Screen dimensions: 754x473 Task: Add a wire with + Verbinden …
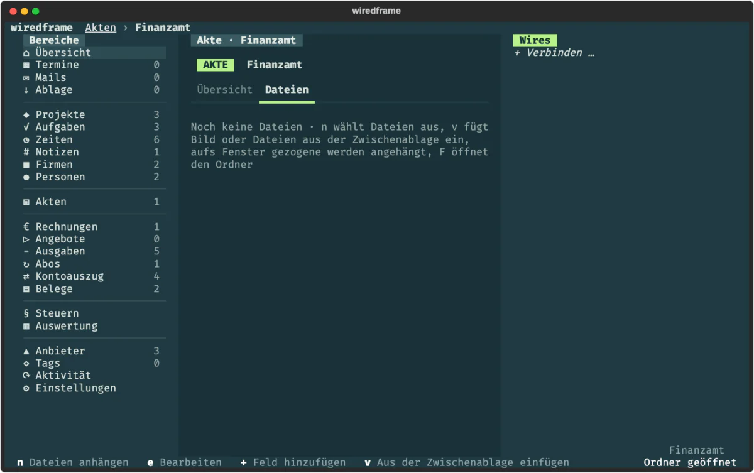click(x=554, y=53)
